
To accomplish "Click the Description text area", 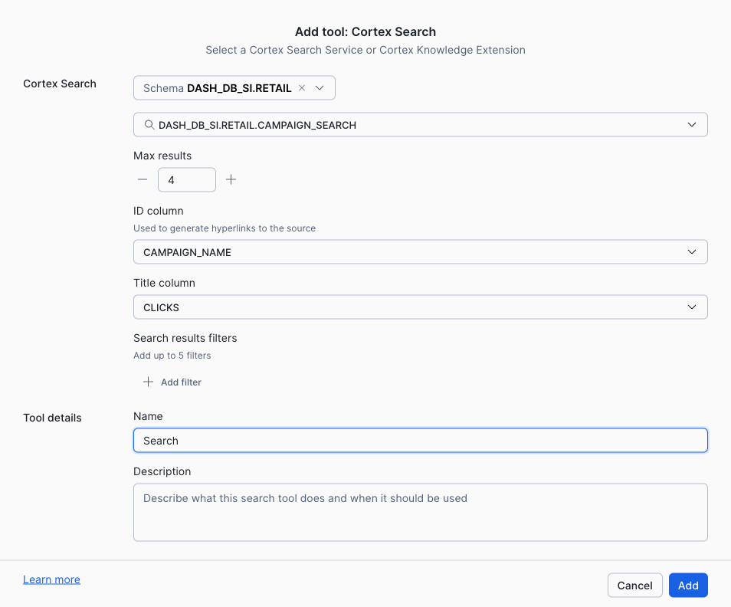I will click(x=420, y=512).
